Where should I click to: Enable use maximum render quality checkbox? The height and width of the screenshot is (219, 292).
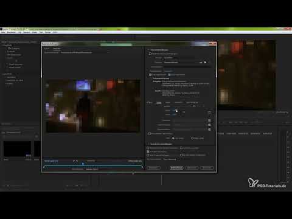148,148
